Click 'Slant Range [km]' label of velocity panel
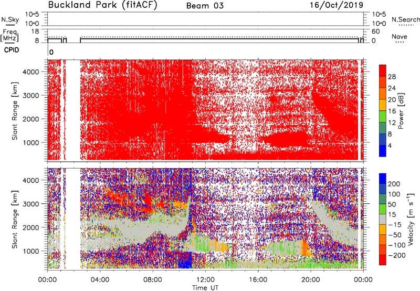The height and width of the screenshot is (291, 420). click(15, 220)
